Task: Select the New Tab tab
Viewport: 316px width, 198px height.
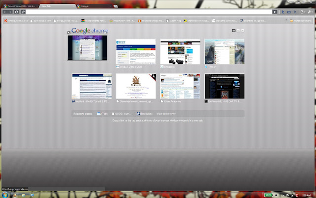Action: pyautogui.click(x=57, y=6)
